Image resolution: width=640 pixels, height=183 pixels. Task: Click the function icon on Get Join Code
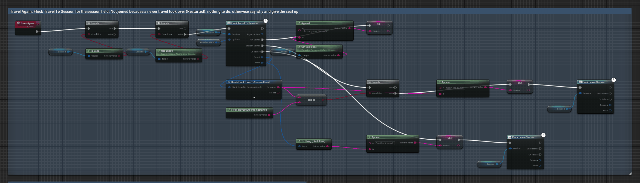pyautogui.click(x=299, y=47)
